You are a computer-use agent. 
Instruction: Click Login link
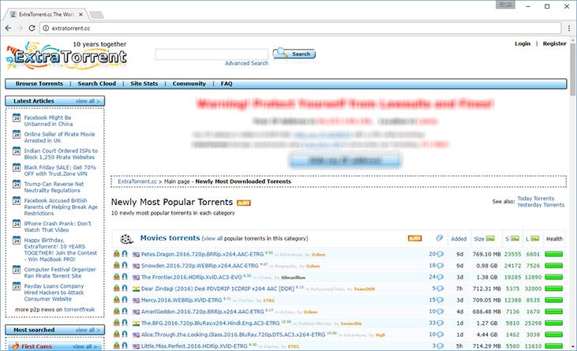(x=523, y=43)
